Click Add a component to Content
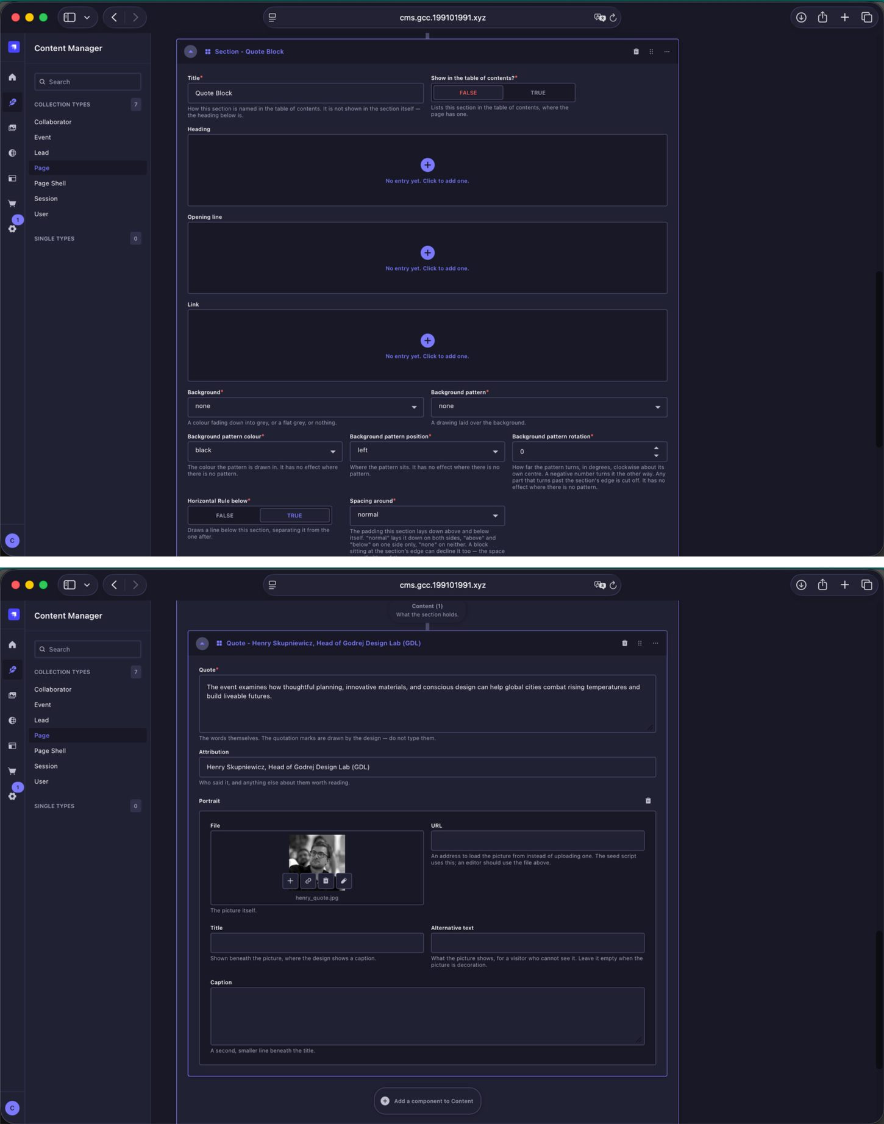Screen dimensions: 884x1124 pyautogui.click(x=427, y=1101)
